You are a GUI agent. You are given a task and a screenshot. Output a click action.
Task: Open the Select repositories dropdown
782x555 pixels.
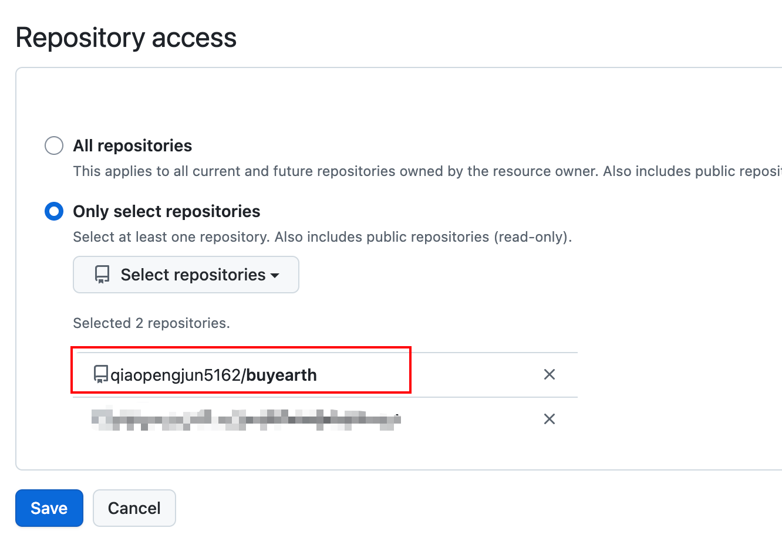point(186,275)
